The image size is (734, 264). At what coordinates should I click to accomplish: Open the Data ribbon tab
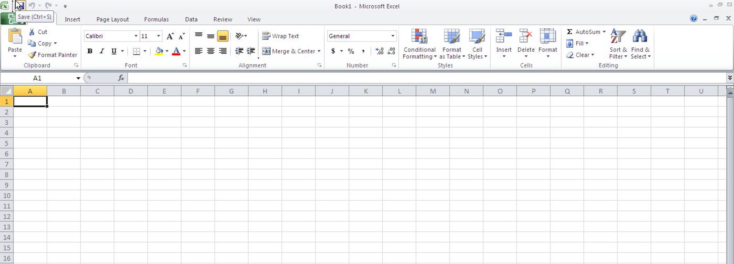pyautogui.click(x=191, y=19)
